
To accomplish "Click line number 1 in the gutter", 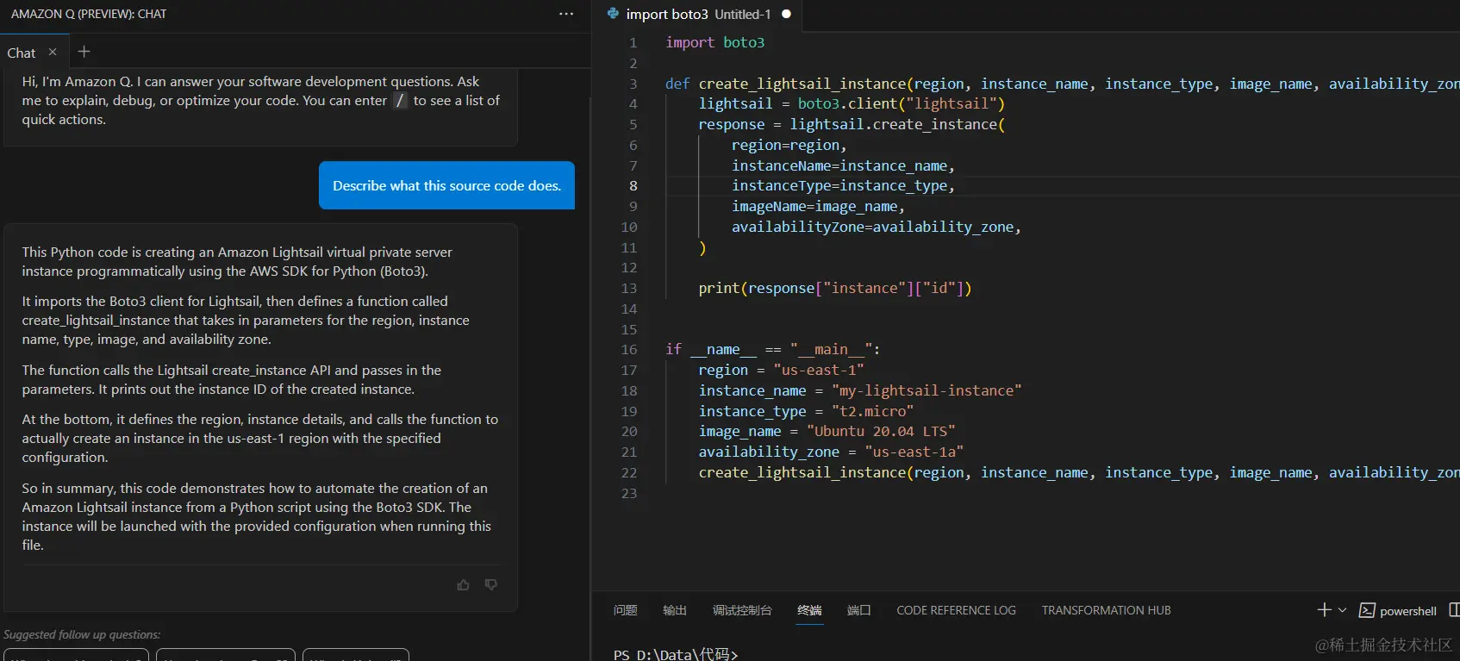I will pos(633,42).
